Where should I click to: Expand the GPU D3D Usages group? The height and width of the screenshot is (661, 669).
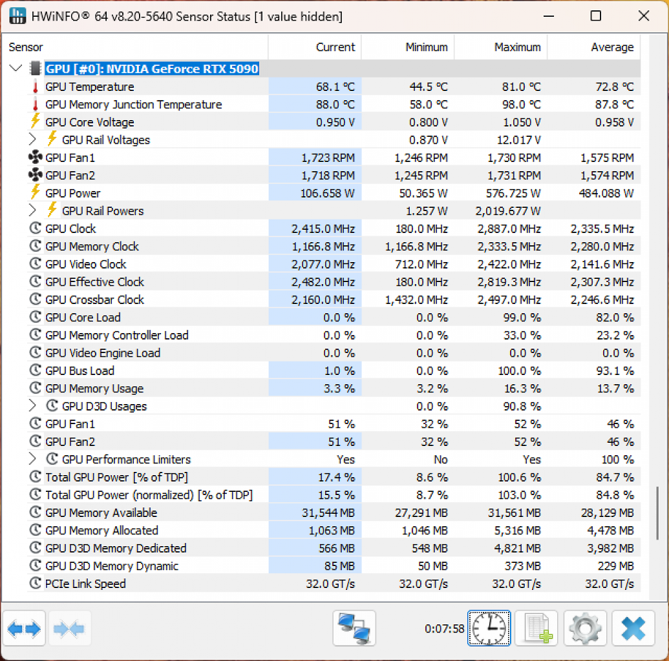tap(32, 406)
